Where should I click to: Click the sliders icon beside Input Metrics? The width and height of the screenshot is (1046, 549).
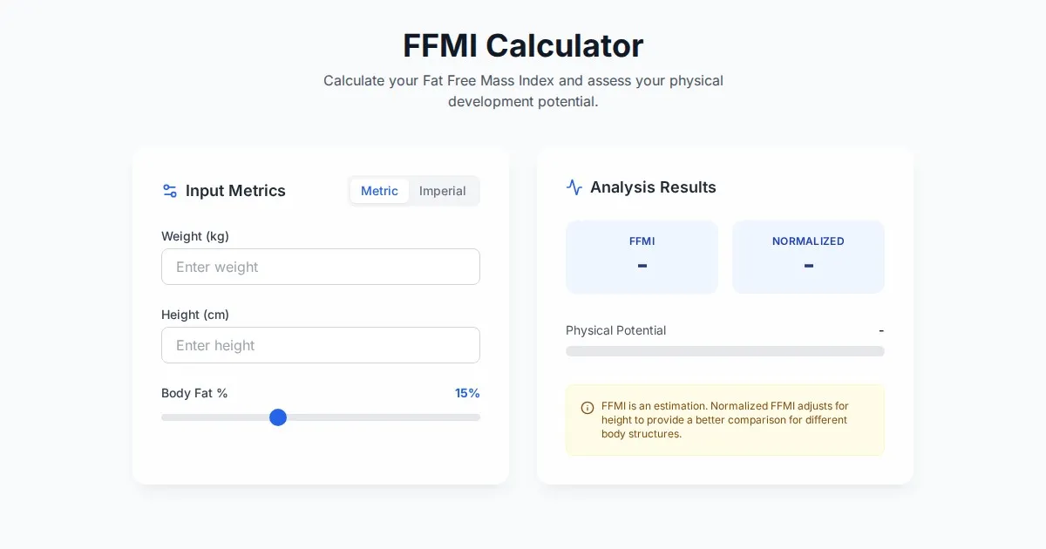[170, 191]
